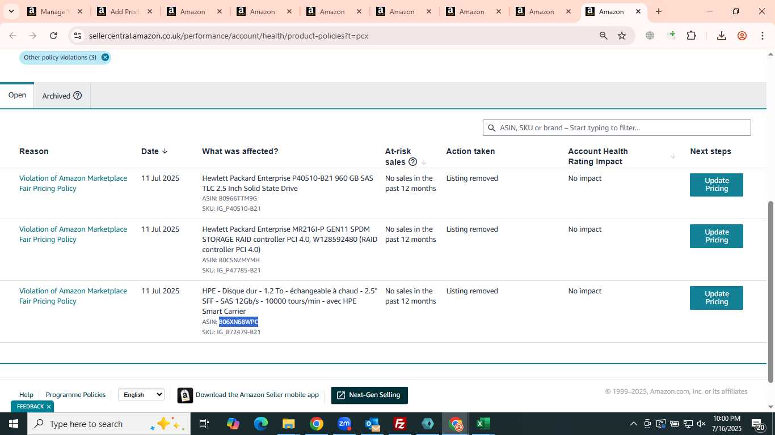
Task: Update Pricing for ASIN B0CSNZMYMH
Action: [x=717, y=236]
